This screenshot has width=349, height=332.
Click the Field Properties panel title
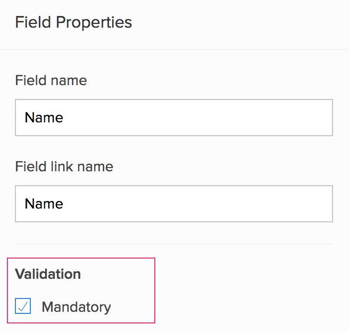tap(73, 22)
